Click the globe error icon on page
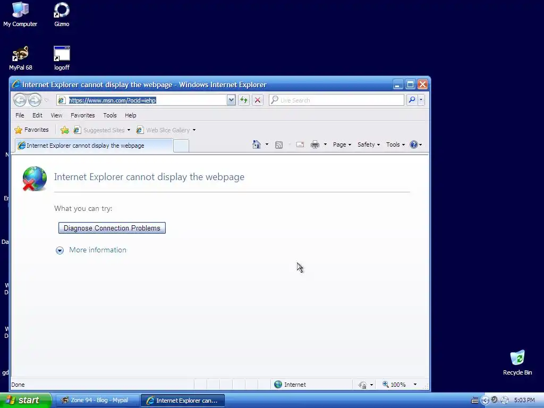The image size is (544, 408). click(35, 178)
